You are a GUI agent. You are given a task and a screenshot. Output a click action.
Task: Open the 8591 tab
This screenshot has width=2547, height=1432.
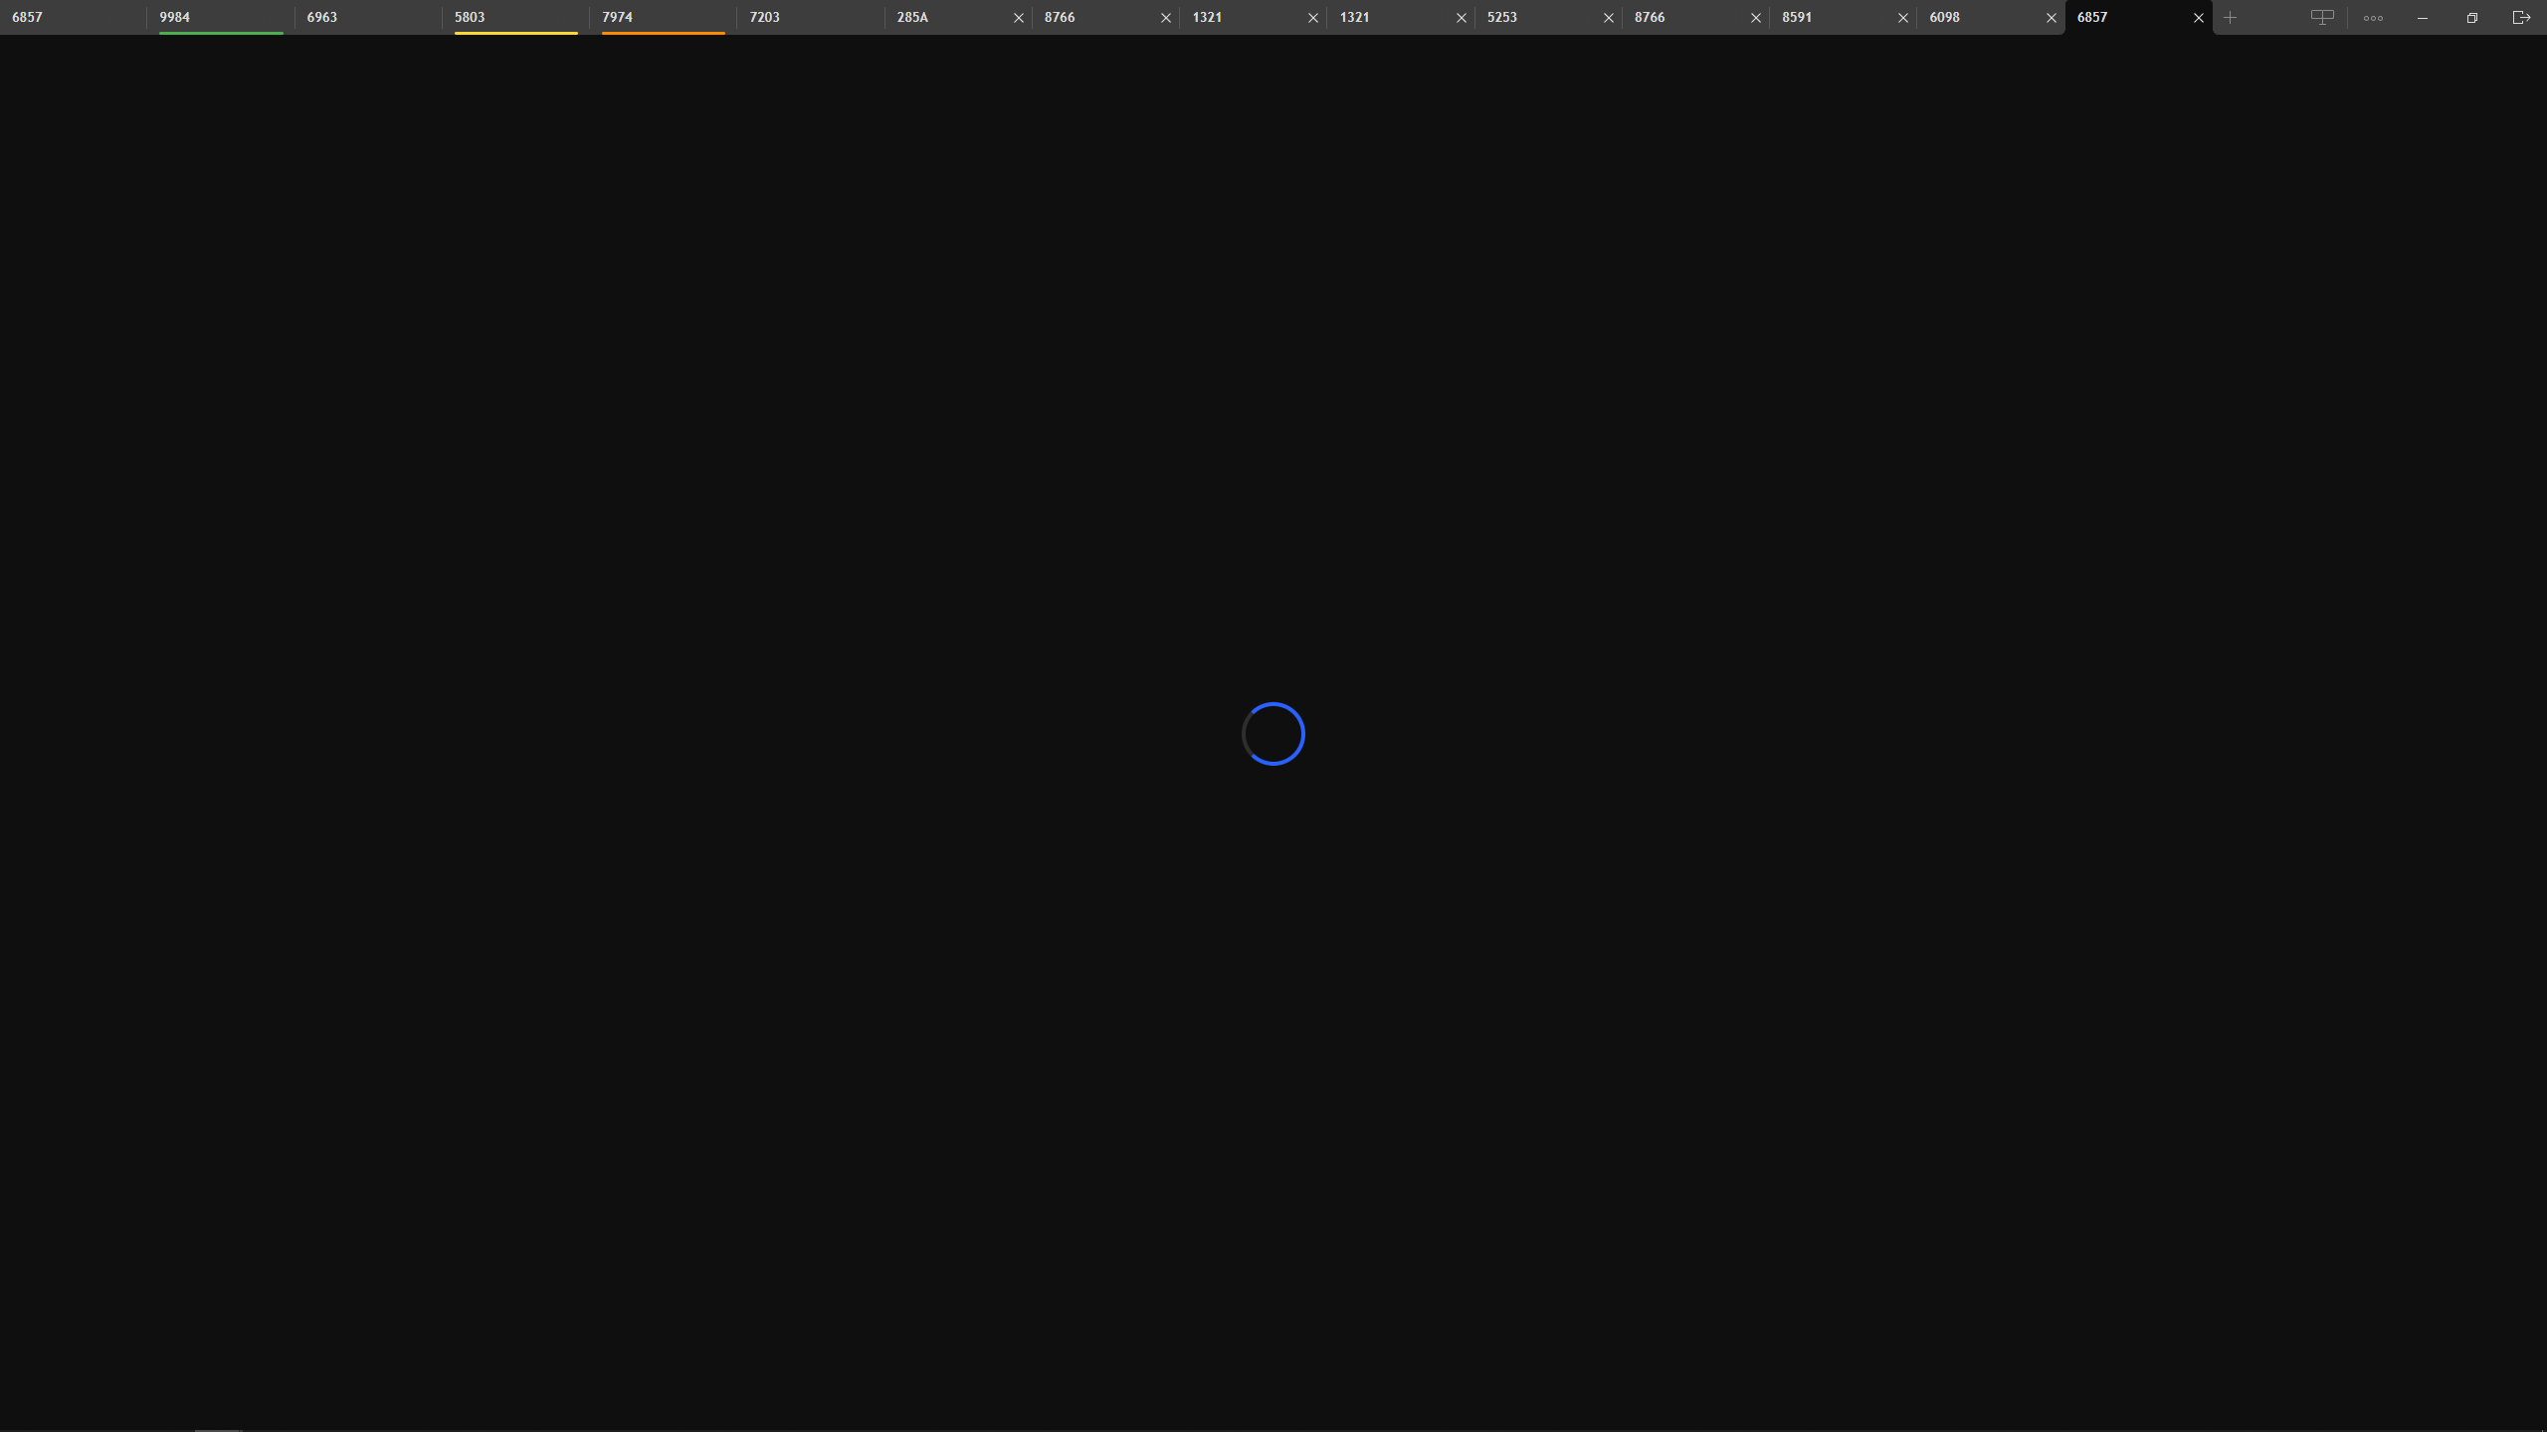click(1831, 17)
